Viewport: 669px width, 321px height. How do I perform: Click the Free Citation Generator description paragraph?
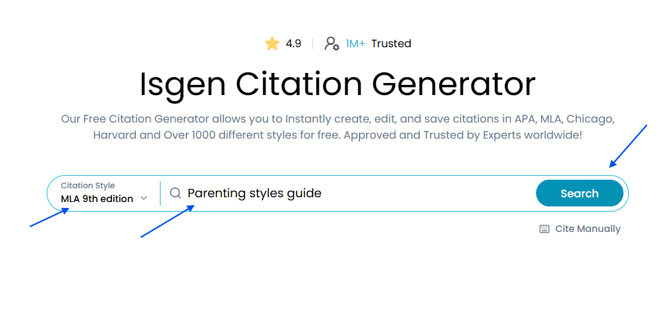(337, 127)
